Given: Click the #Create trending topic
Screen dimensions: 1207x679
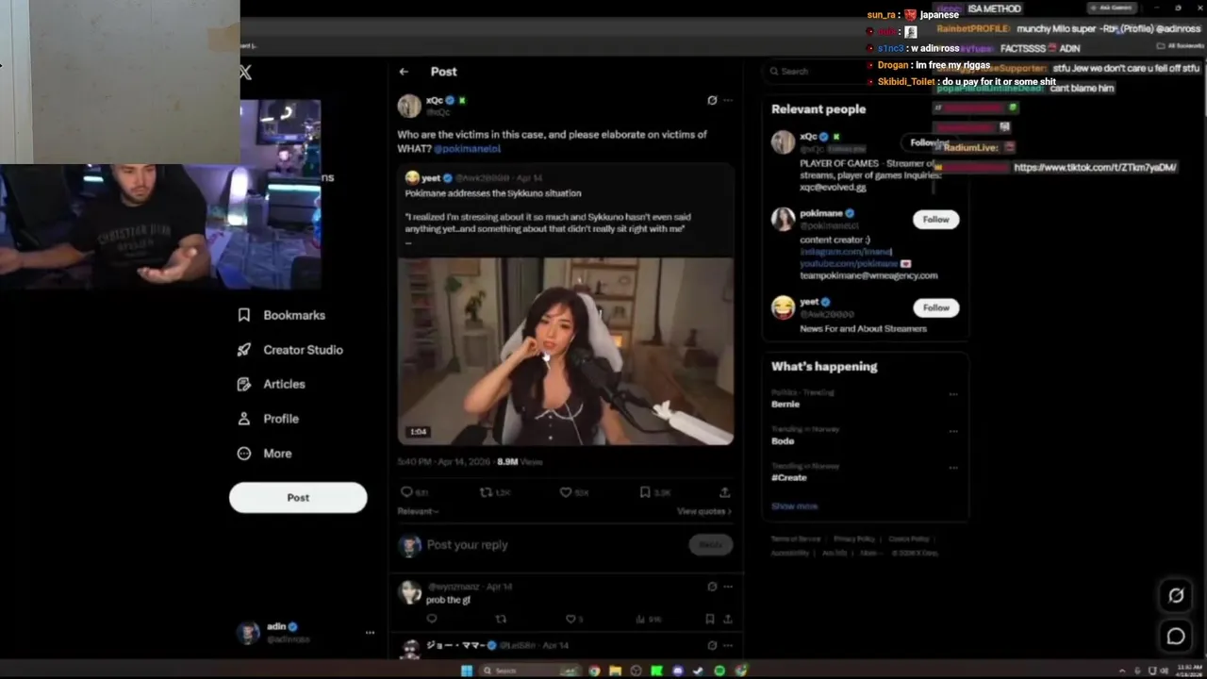Looking at the screenshot, I should [x=789, y=477].
